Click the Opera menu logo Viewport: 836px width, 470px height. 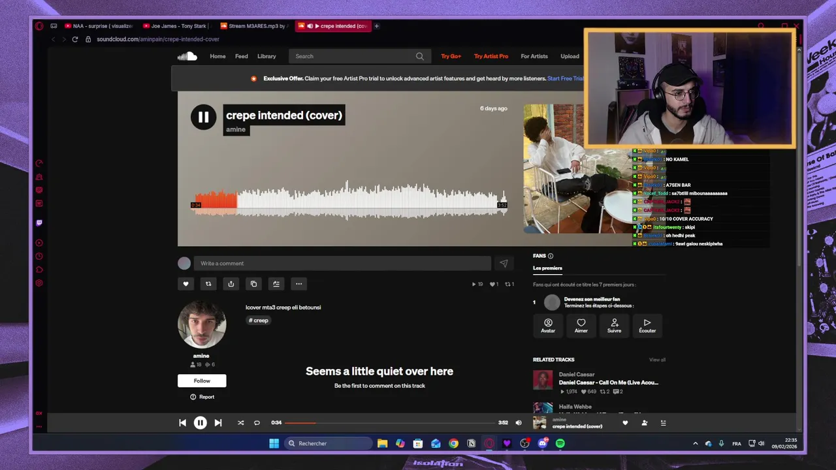[x=39, y=26]
